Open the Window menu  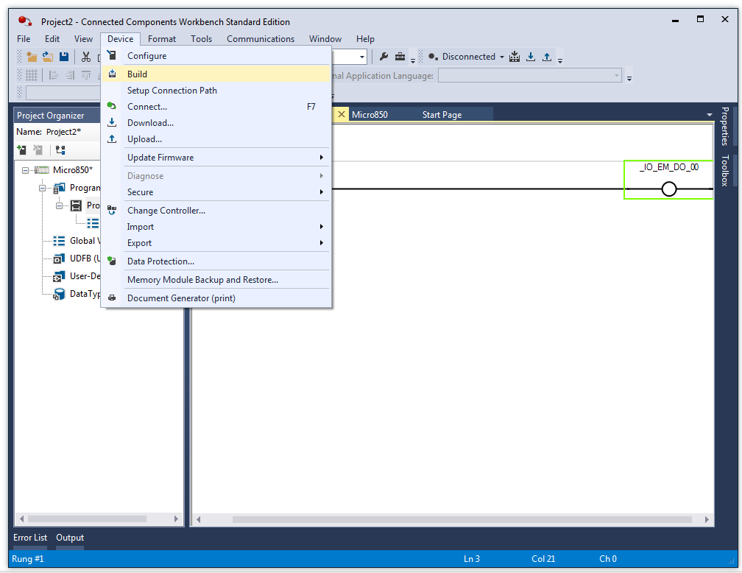[x=325, y=39]
